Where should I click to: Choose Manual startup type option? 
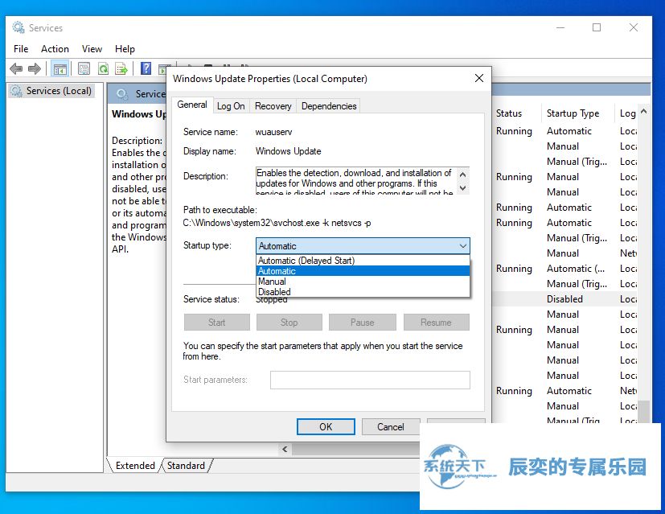click(x=363, y=282)
